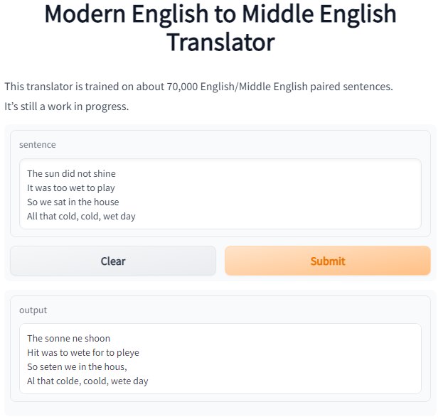The height and width of the screenshot is (419, 448).
Task: Click inside the output text box
Action: (220, 359)
